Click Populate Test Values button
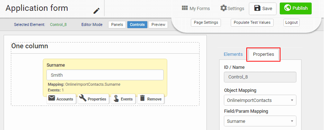Image resolution: width=324 pixels, height=130 pixels. point(252,23)
